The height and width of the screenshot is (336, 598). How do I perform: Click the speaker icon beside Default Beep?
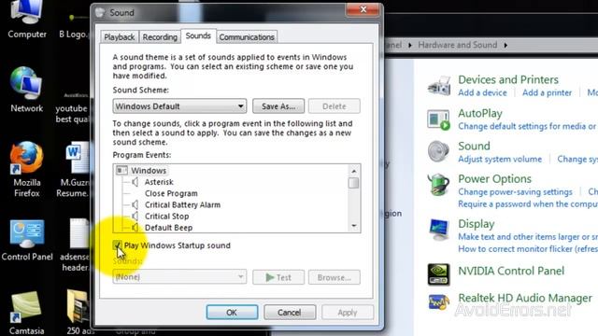(x=135, y=228)
